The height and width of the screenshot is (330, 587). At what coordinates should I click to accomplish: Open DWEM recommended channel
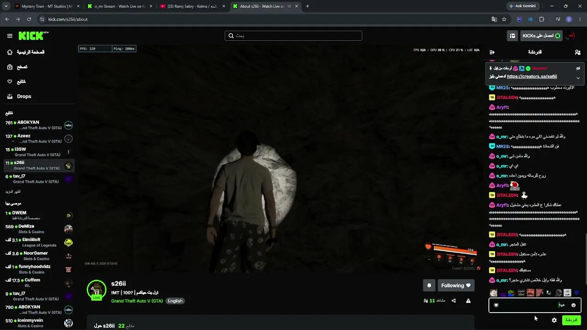(39, 215)
